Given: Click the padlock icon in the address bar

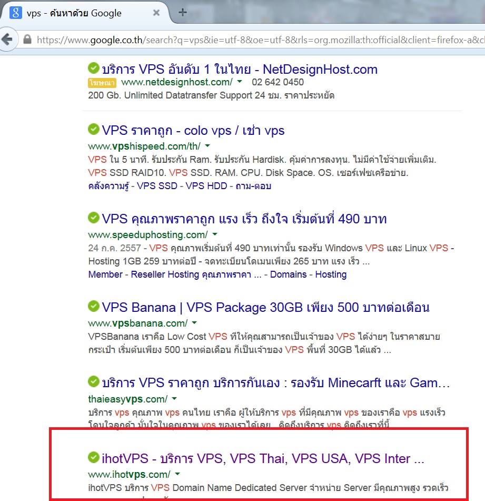Looking at the screenshot, I should 27,40.
